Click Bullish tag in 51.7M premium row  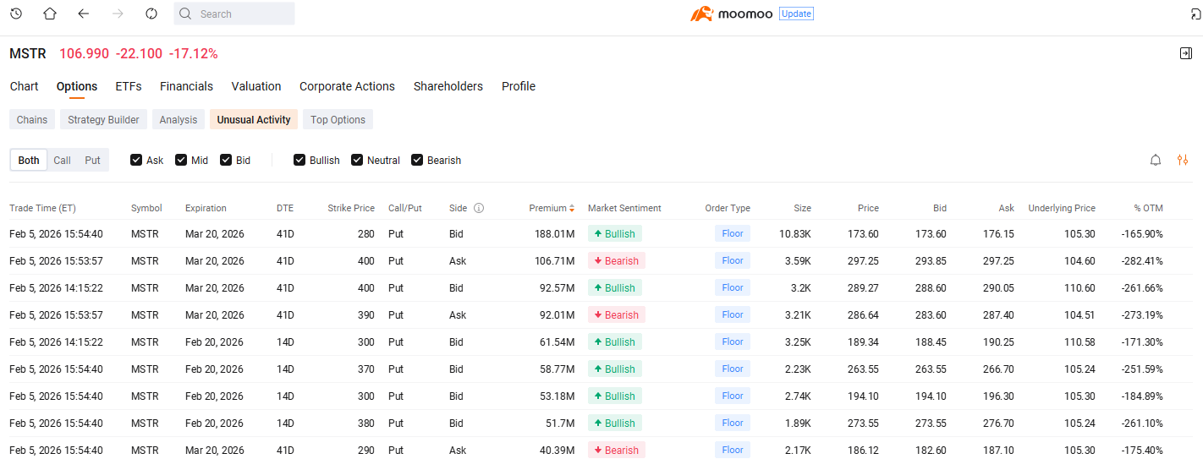(615, 423)
